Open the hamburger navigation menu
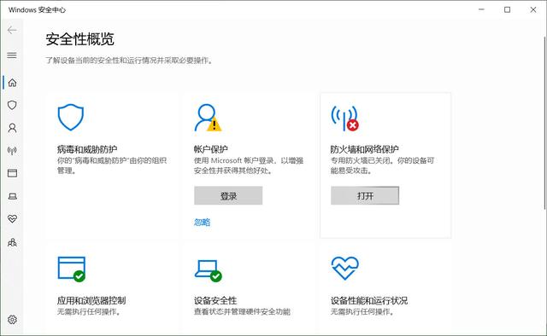The image size is (547, 336). click(12, 55)
